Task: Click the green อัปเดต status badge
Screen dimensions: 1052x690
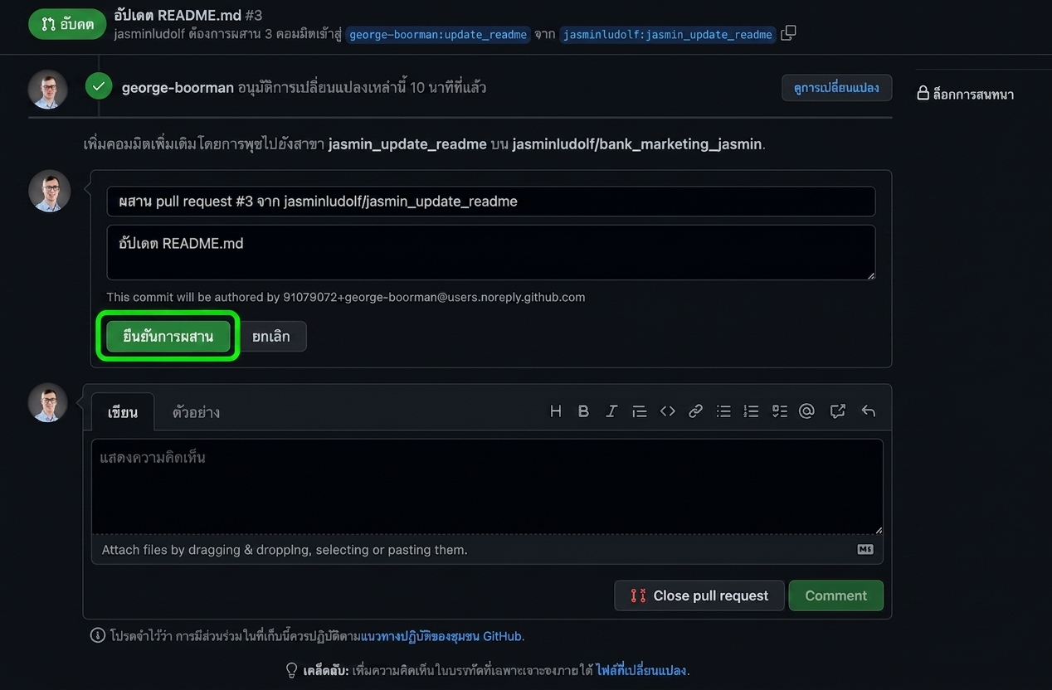Action: pyautogui.click(x=67, y=24)
